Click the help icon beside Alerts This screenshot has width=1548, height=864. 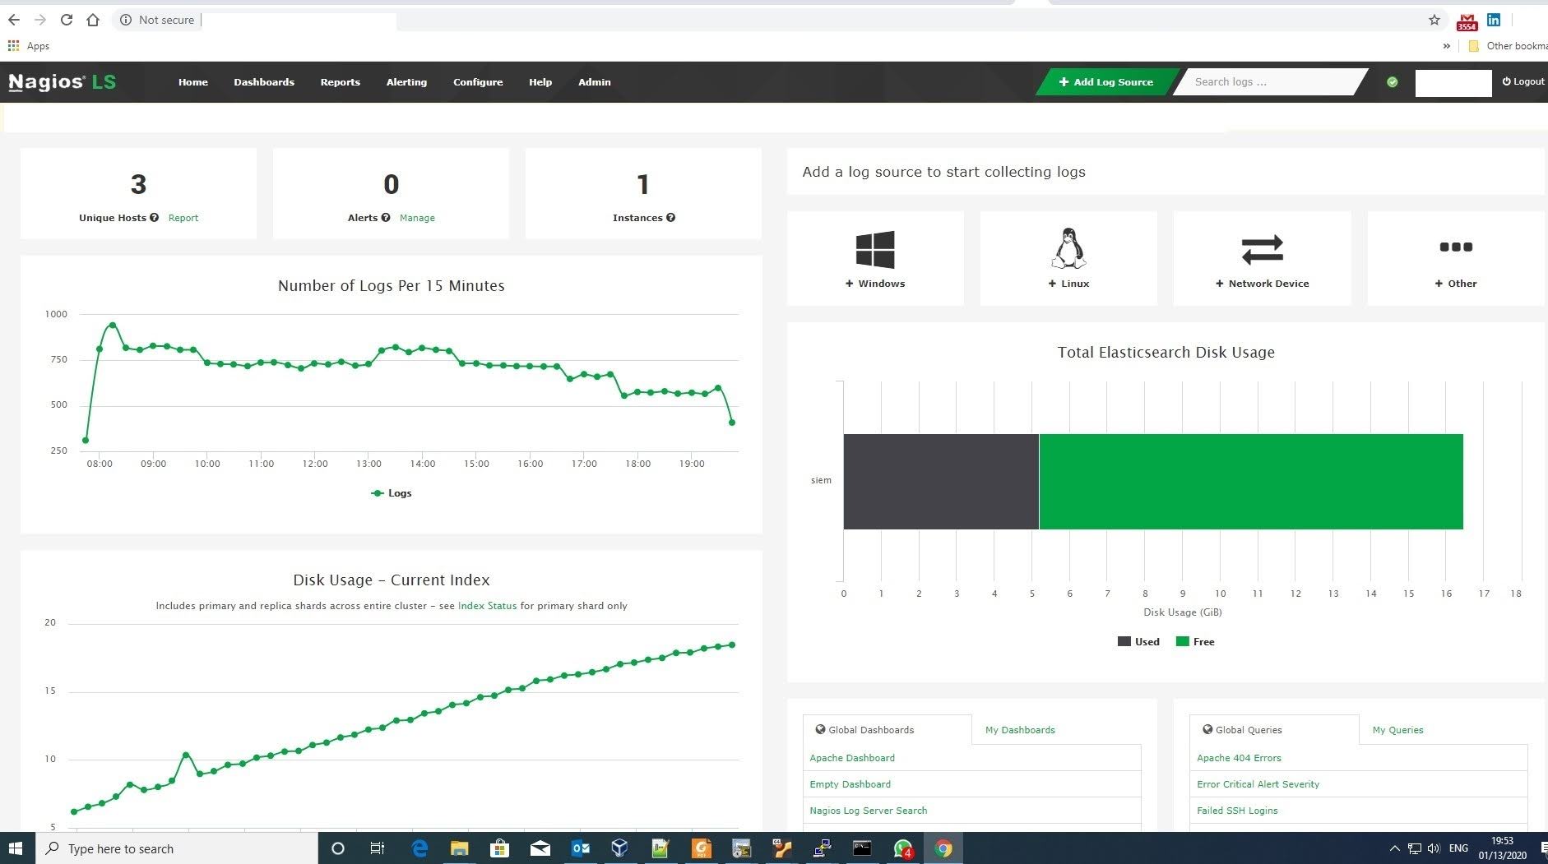386,218
